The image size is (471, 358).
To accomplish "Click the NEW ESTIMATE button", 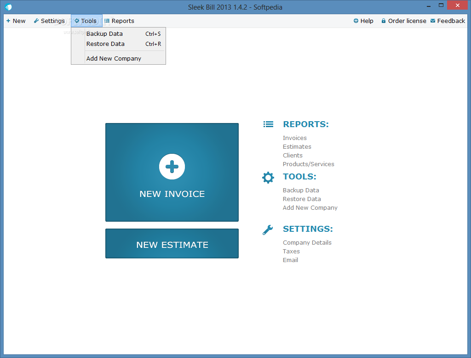I will pyautogui.click(x=172, y=243).
